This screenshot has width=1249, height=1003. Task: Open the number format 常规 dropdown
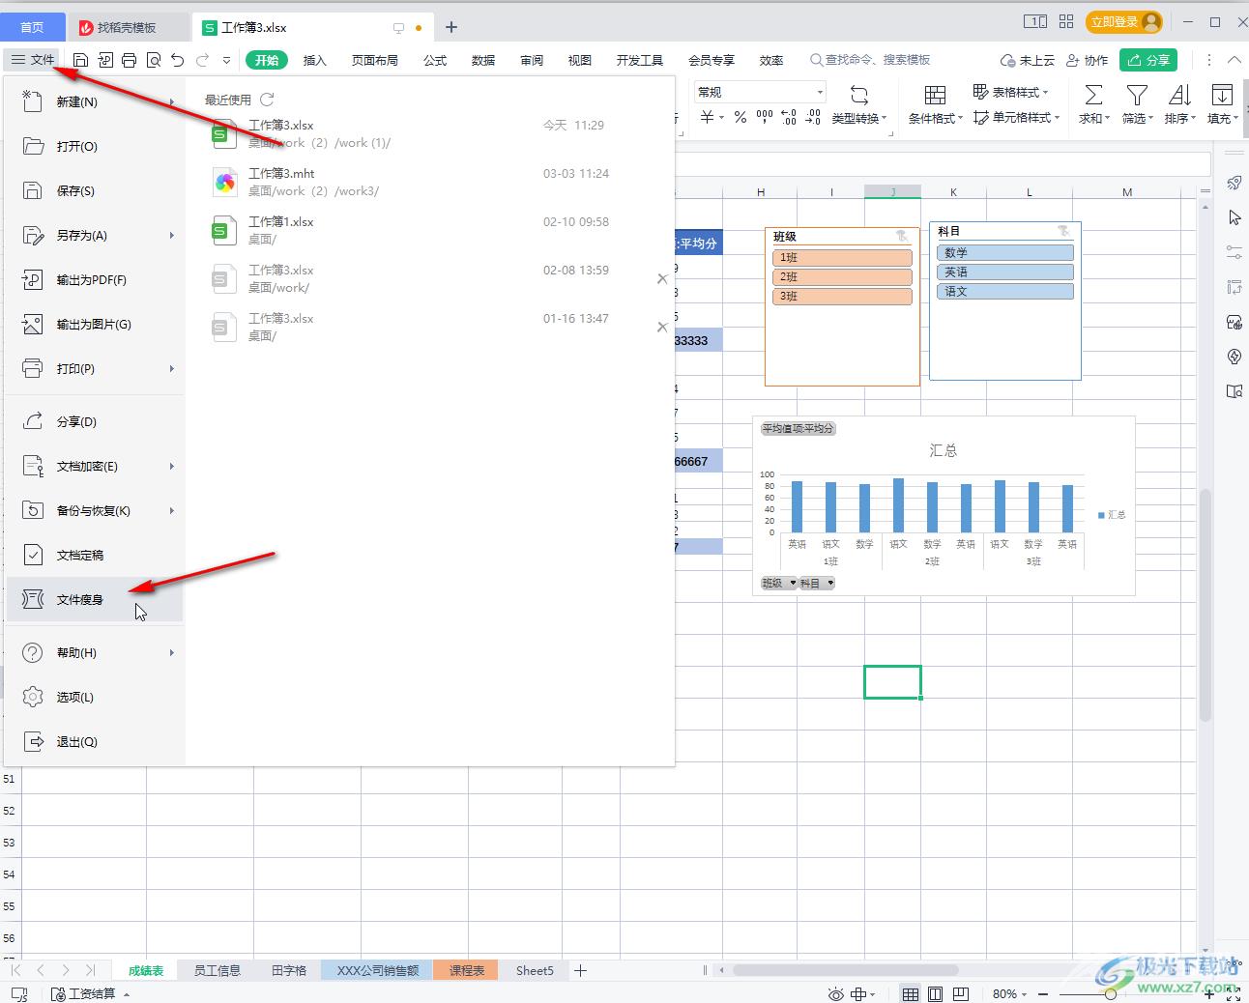click(x=820, y=92)
